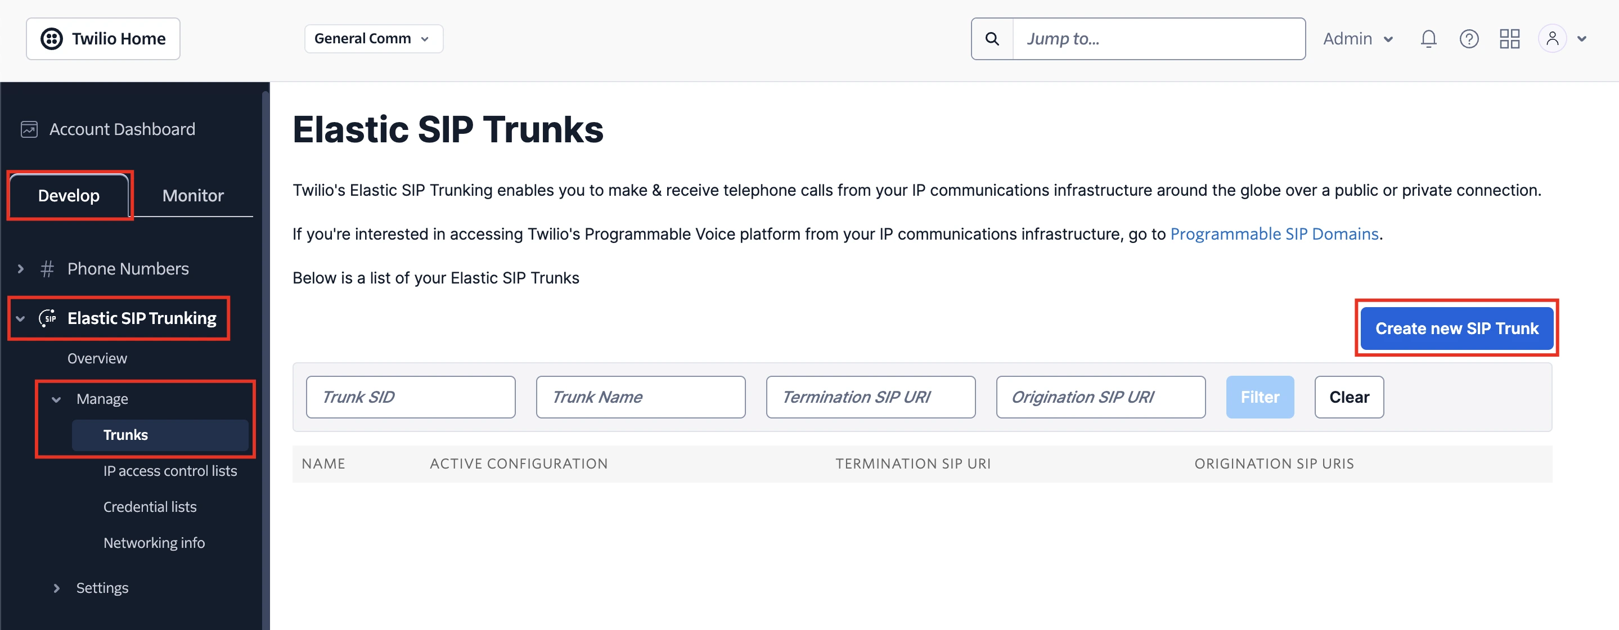The height and width of the screenshot is (630, 1619).
Task: Expand the Settings section
Action: click(102, 588)
